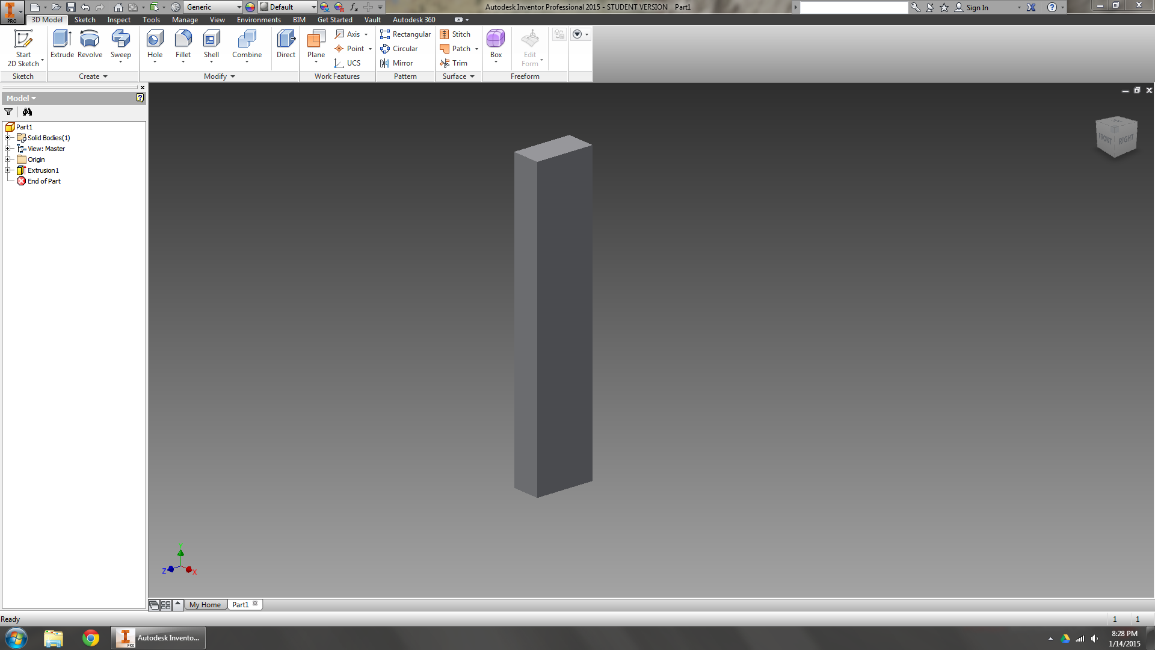The height and width of the screenshot is (650, 1155).
Task: Click the Favorites star icon
Action: 944,7
